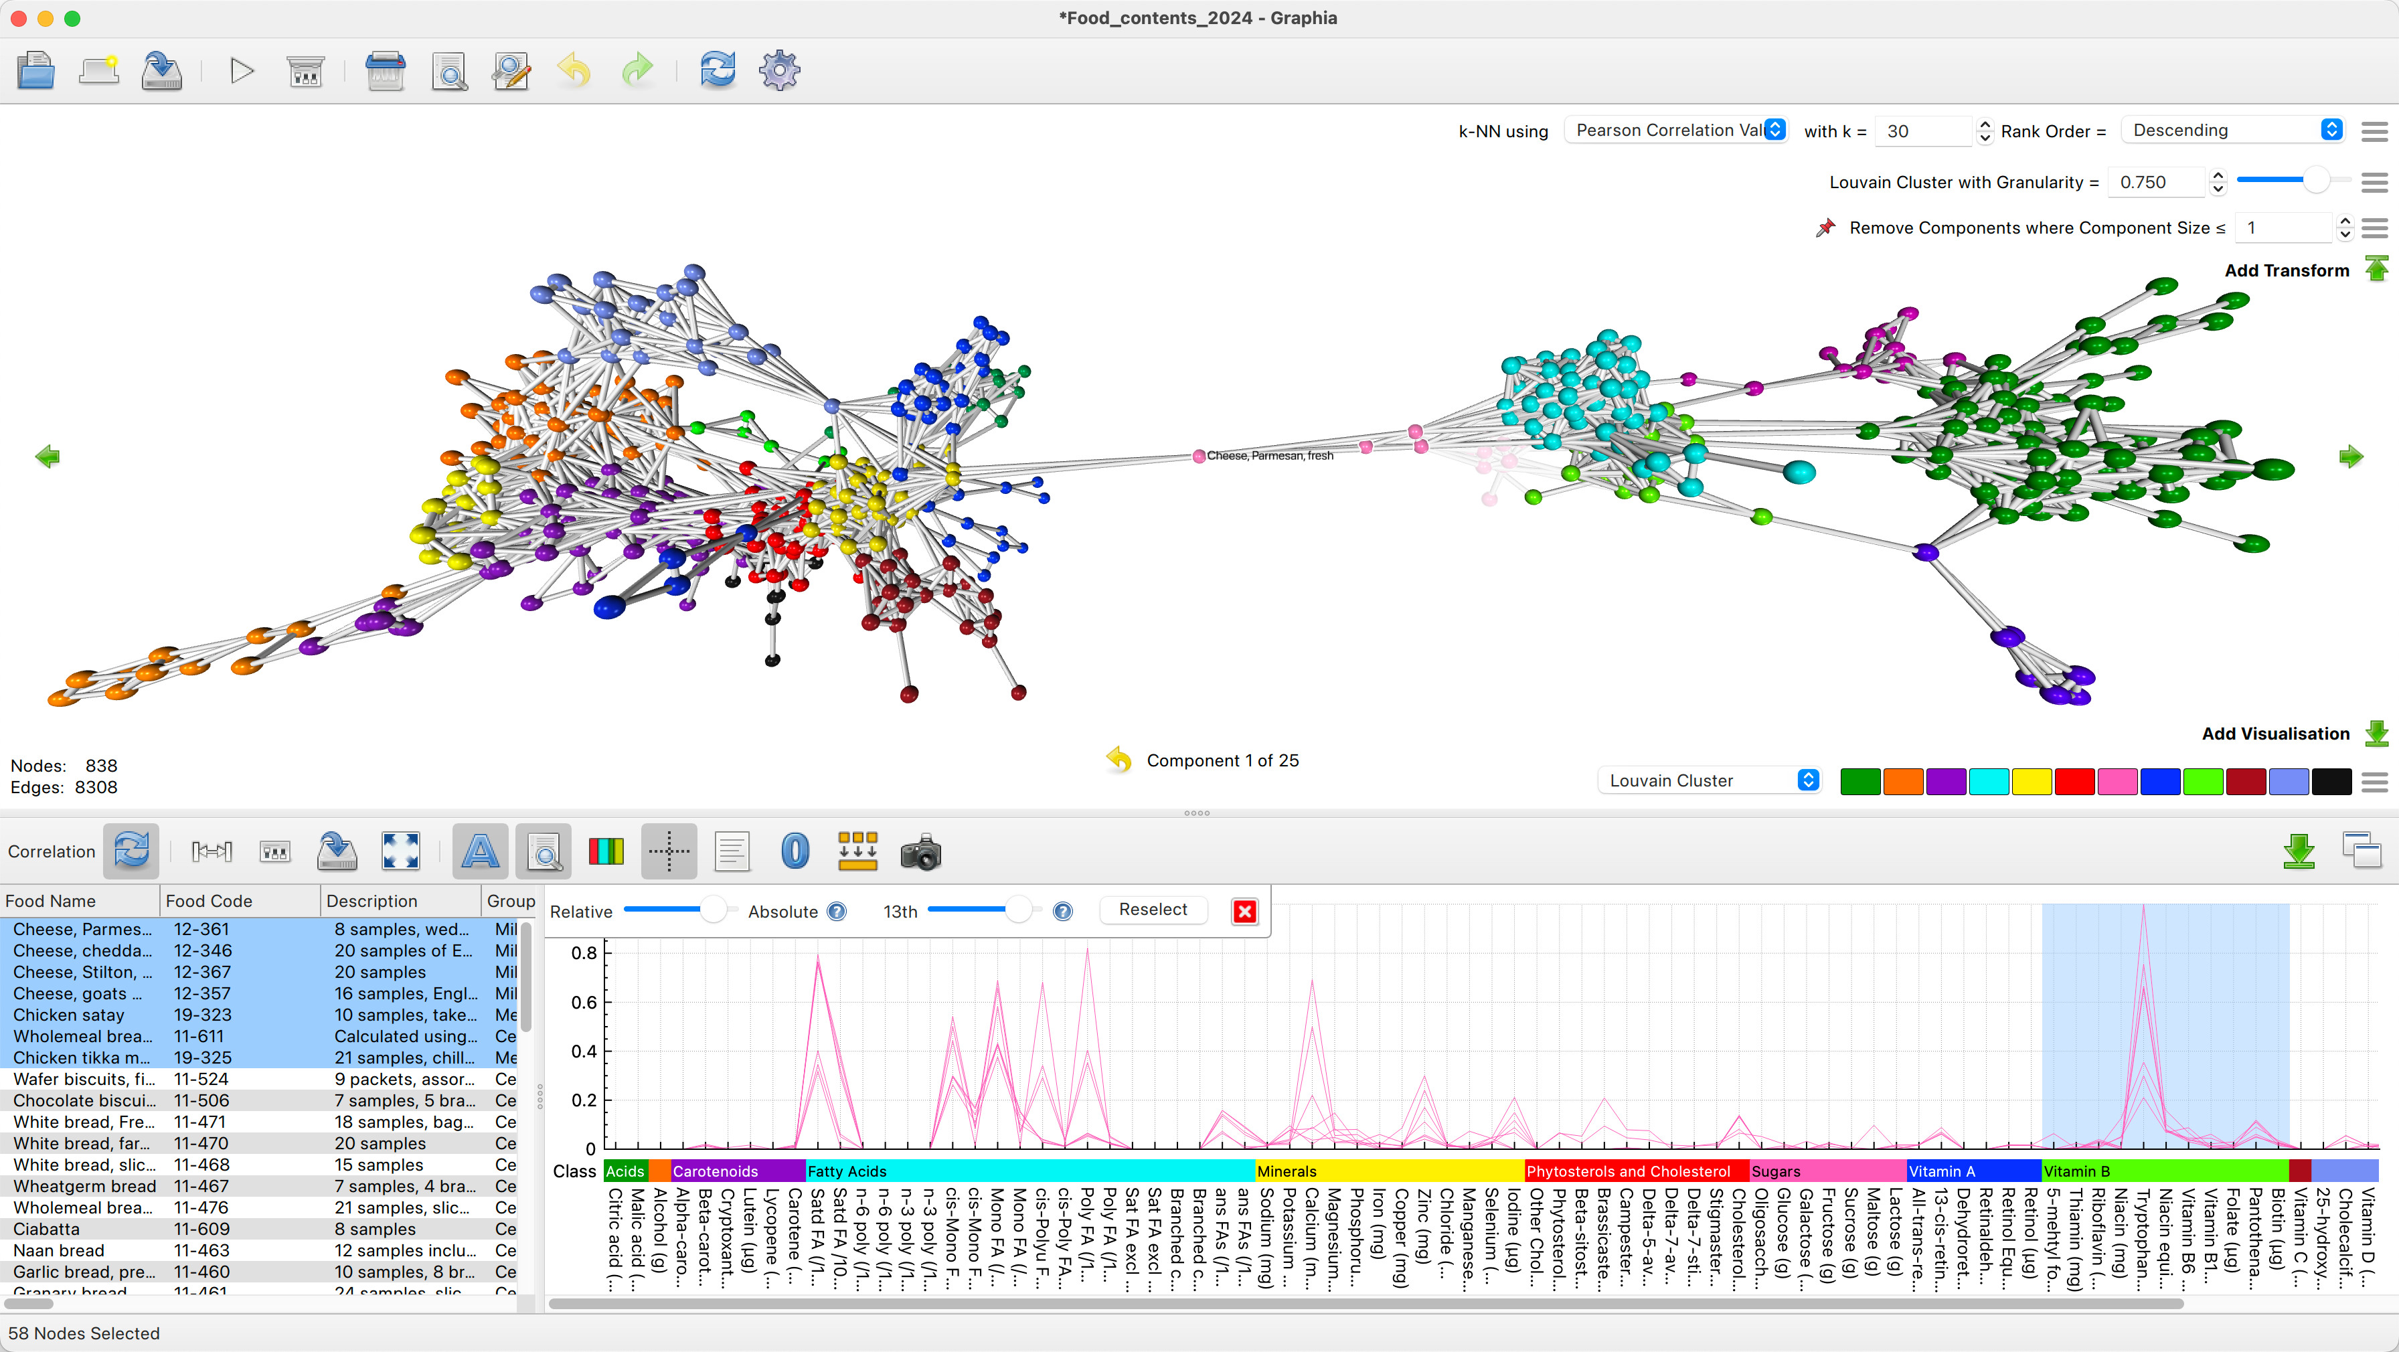Image resolution: width=2399 pixels, height=1352 pixels.
Task: Click the overview mode yellow back arrow
Action: 1119,760
